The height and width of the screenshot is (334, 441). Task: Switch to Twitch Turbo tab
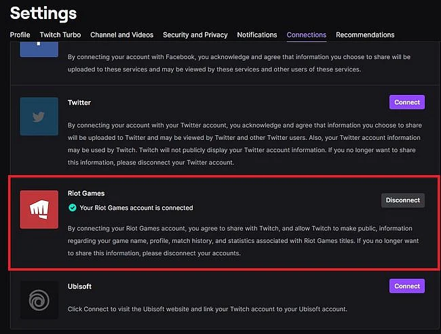[x=60, y=35]
